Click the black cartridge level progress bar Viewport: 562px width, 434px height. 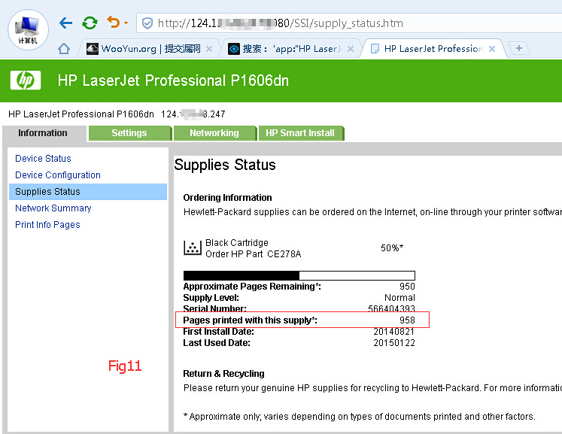(299, 275)
